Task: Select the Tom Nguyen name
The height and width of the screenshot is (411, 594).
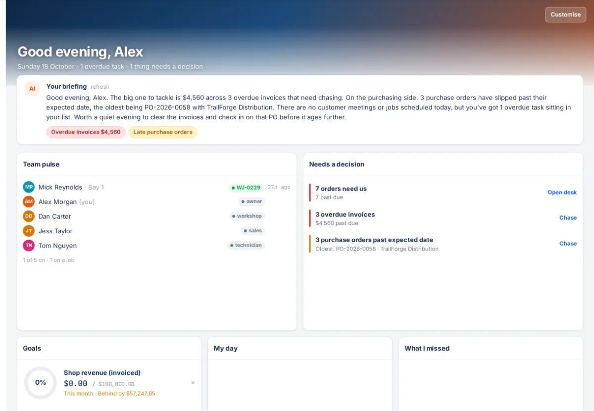Action: [57, 246]
